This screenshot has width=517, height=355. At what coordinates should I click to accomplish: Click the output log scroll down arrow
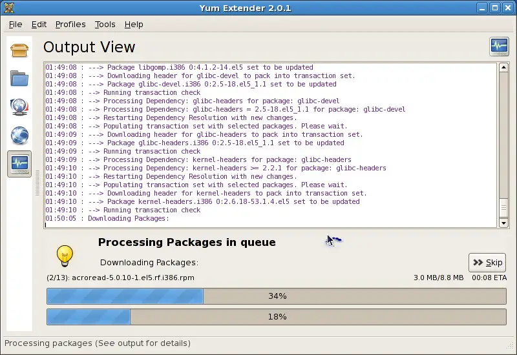coord(503,223)
